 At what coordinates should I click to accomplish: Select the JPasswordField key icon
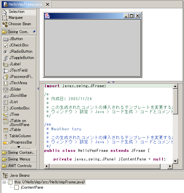6,77
